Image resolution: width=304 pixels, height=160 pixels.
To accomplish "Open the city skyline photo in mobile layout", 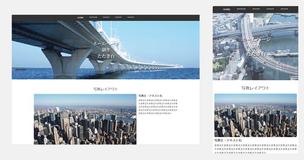I will pos(256,115).
